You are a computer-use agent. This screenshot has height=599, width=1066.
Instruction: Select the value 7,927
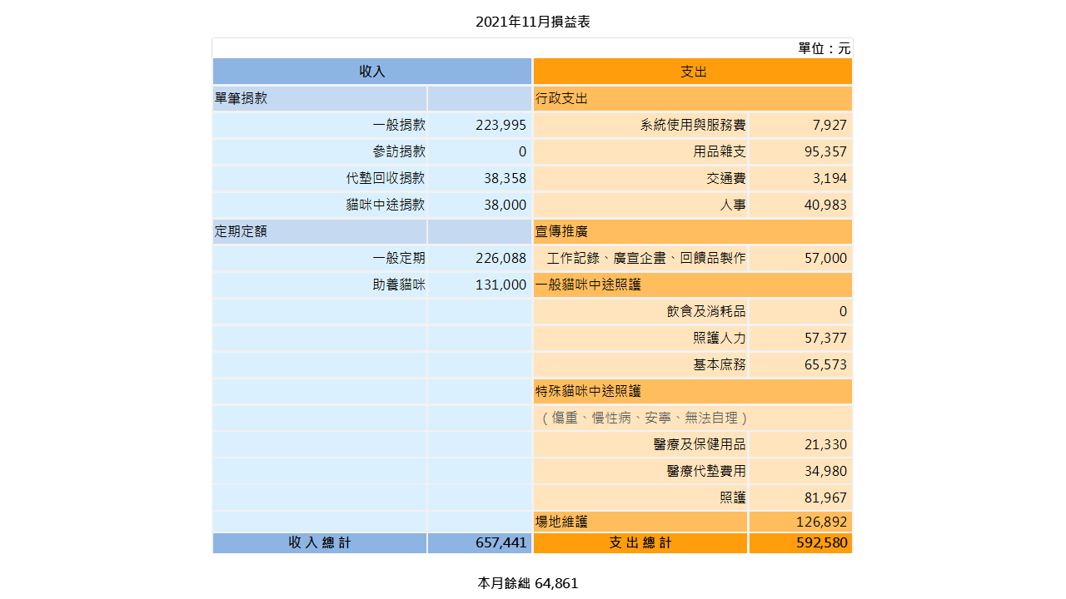point(829,125)
